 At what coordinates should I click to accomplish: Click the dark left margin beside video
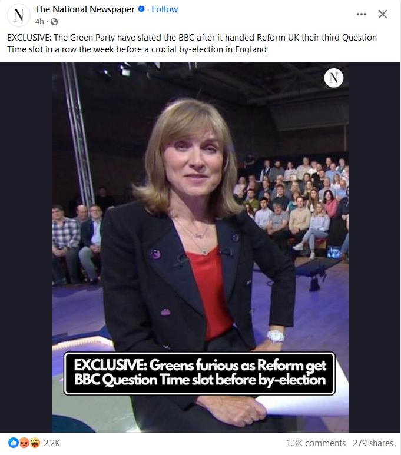26,247
